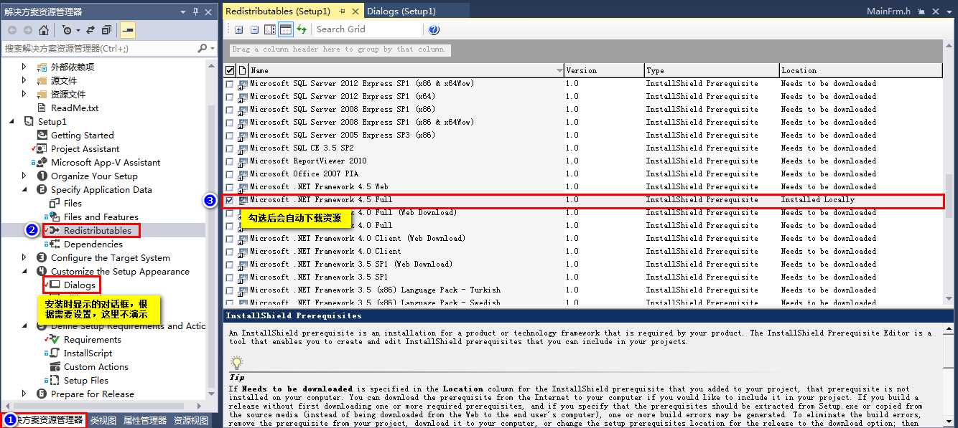Open the Requirements node
The width and height of the screenshot is (958, 428).
coord(92,339)
